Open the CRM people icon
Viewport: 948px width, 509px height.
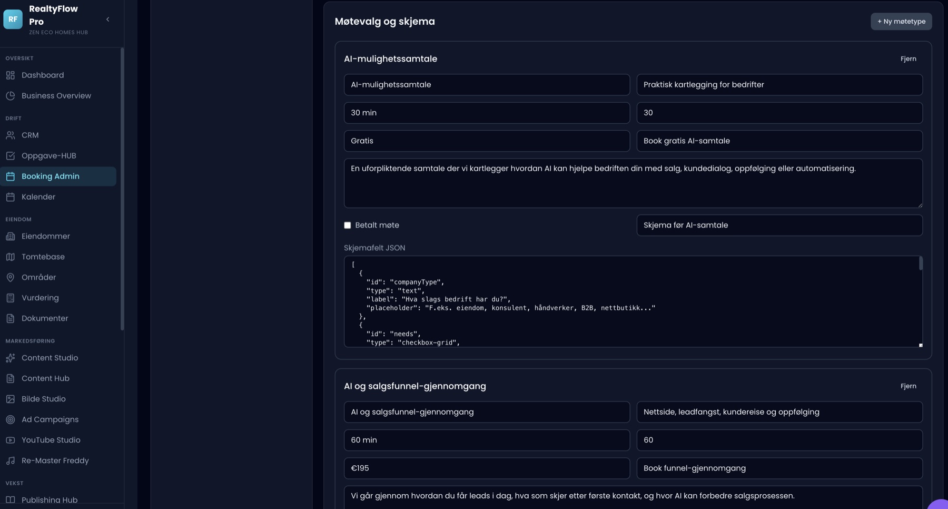(x=11, y=135)
